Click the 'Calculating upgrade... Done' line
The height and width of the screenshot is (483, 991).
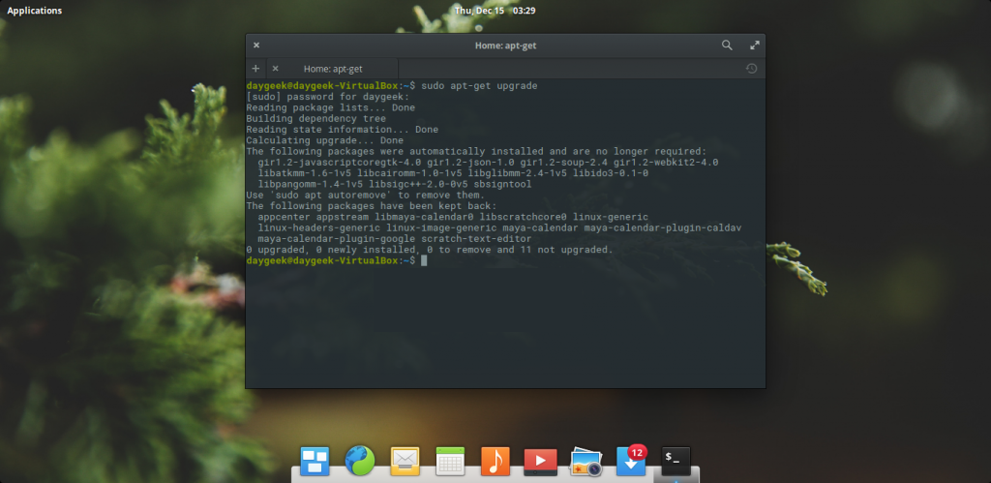coord(324,140)
